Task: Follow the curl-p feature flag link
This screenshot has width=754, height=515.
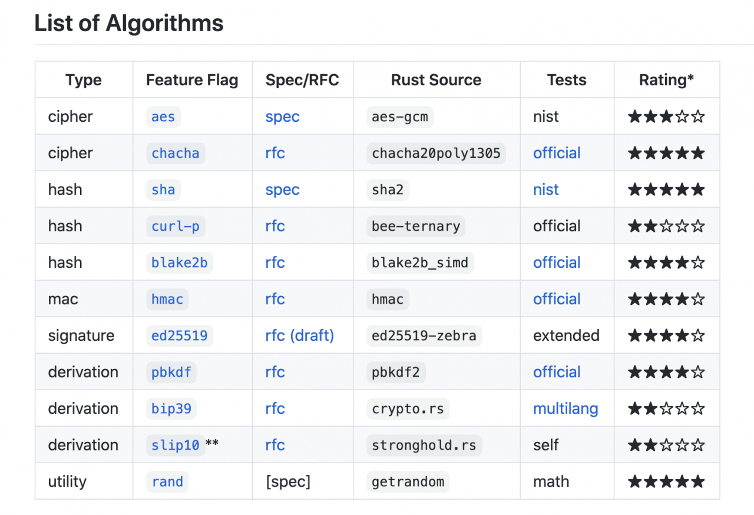Action: coord(176,226)
